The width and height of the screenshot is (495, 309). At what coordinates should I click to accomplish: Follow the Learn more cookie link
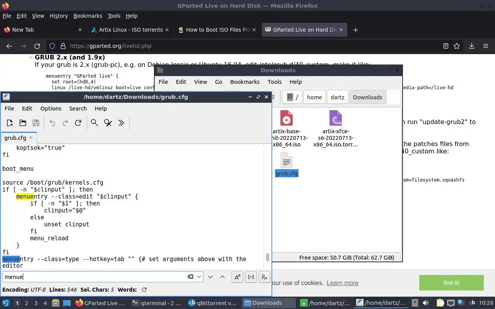point(342,283)
